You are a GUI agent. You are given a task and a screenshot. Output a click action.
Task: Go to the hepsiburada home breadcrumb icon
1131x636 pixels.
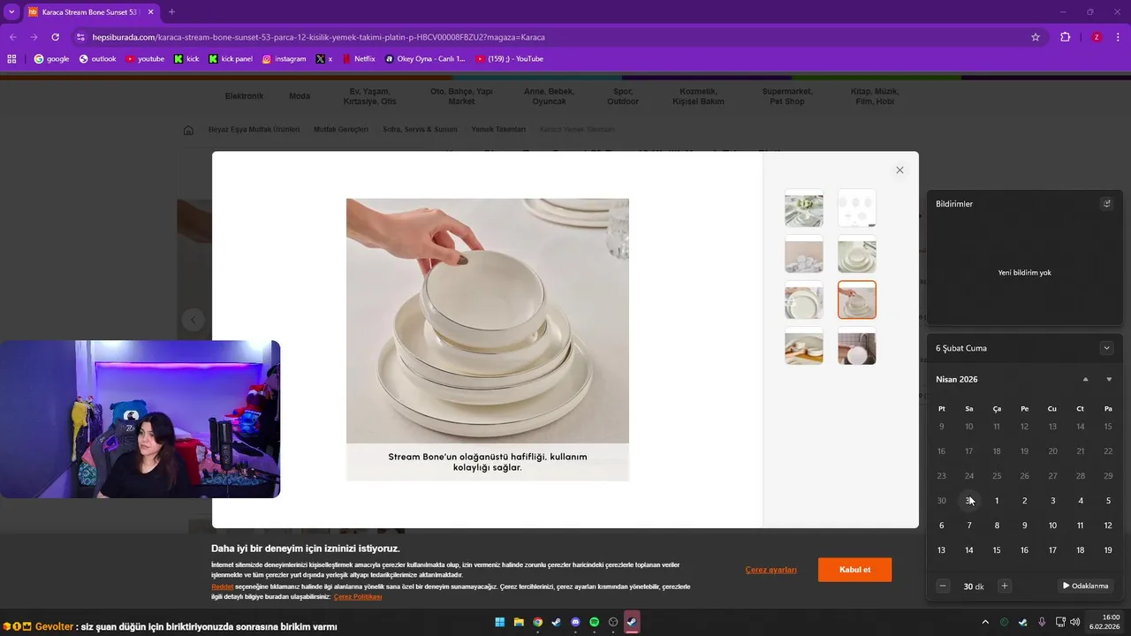click(188, 130)
